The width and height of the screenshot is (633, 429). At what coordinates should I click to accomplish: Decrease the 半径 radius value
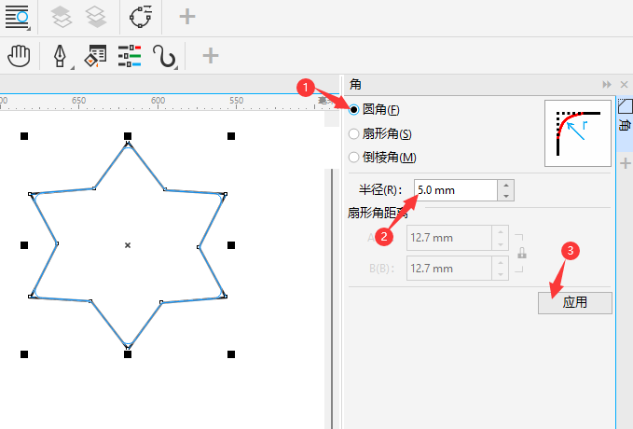point(506,196)
